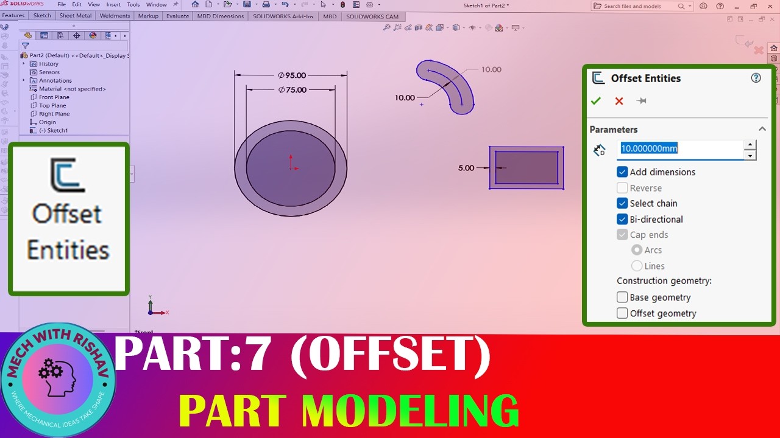Uncheck the Bi-directional checkbox
The height and width of the screenshot is (438, 780).
click(622, 219)
